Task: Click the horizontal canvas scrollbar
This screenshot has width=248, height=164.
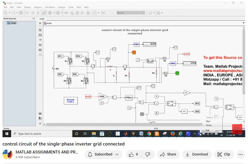Action: point(141,124)
